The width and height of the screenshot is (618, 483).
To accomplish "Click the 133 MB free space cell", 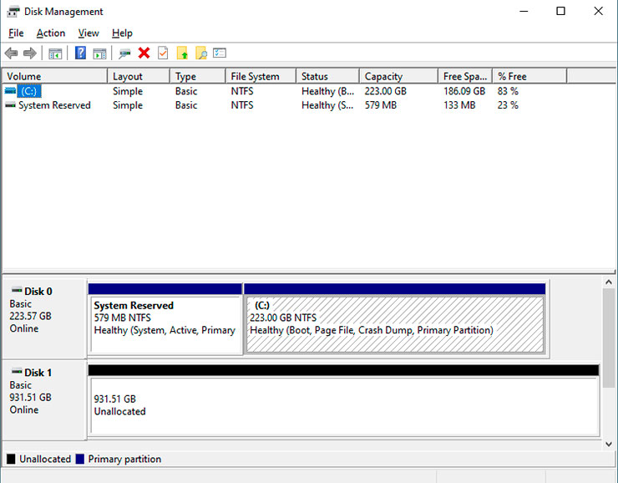I will point(459,105).
